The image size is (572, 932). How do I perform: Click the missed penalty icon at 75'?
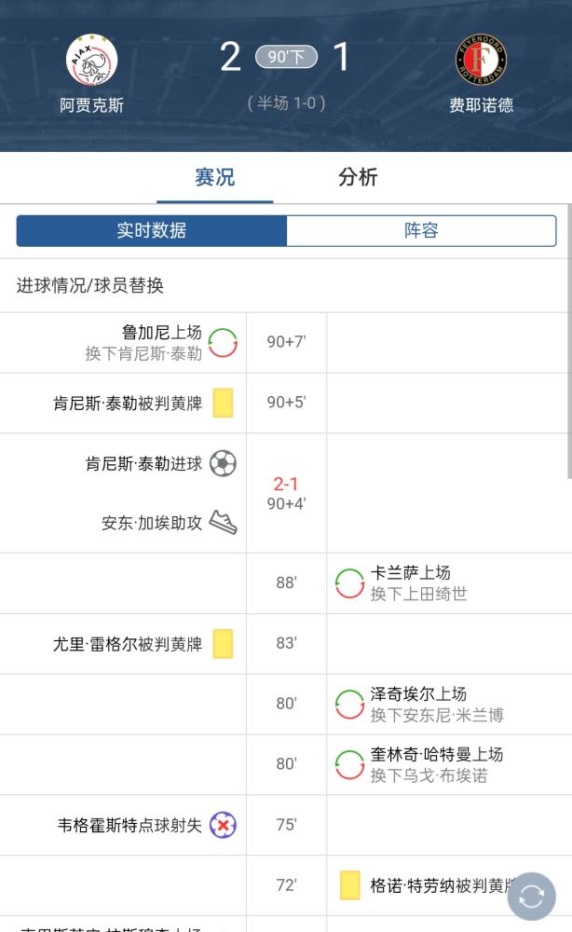point(223,825)
